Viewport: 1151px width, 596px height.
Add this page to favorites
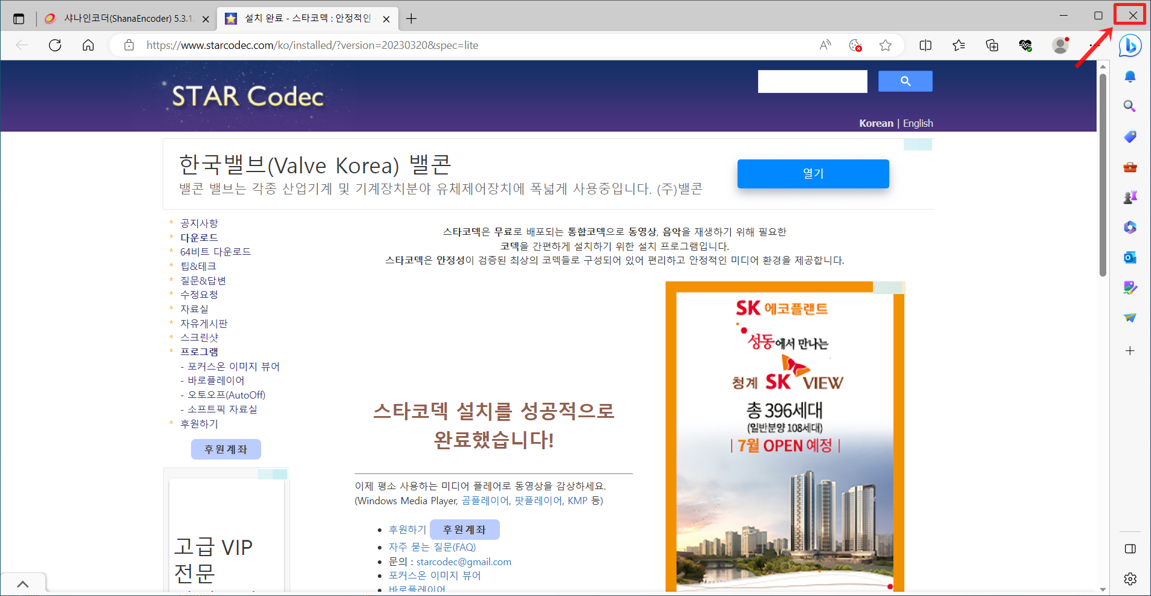[886, 45]
